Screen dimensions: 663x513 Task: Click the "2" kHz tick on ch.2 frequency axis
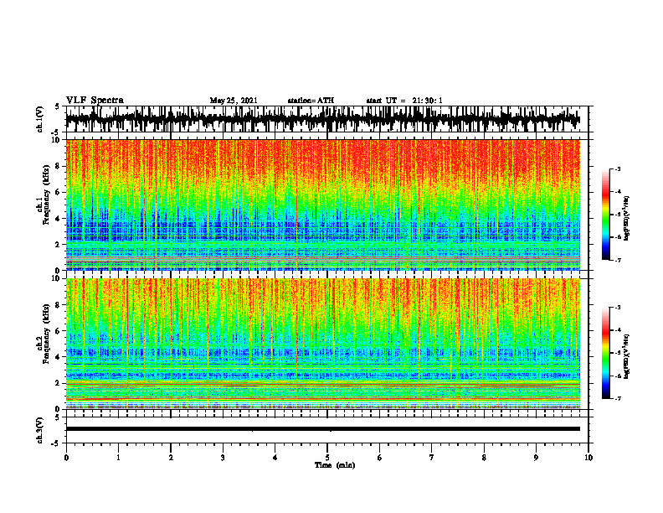click(x=59, y=383)
